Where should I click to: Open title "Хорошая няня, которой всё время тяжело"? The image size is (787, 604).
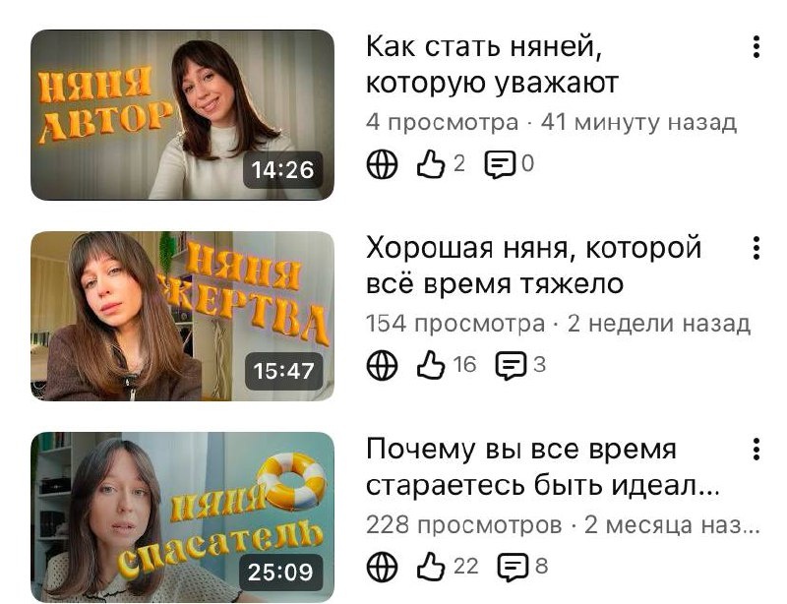[x=533, y=266]
